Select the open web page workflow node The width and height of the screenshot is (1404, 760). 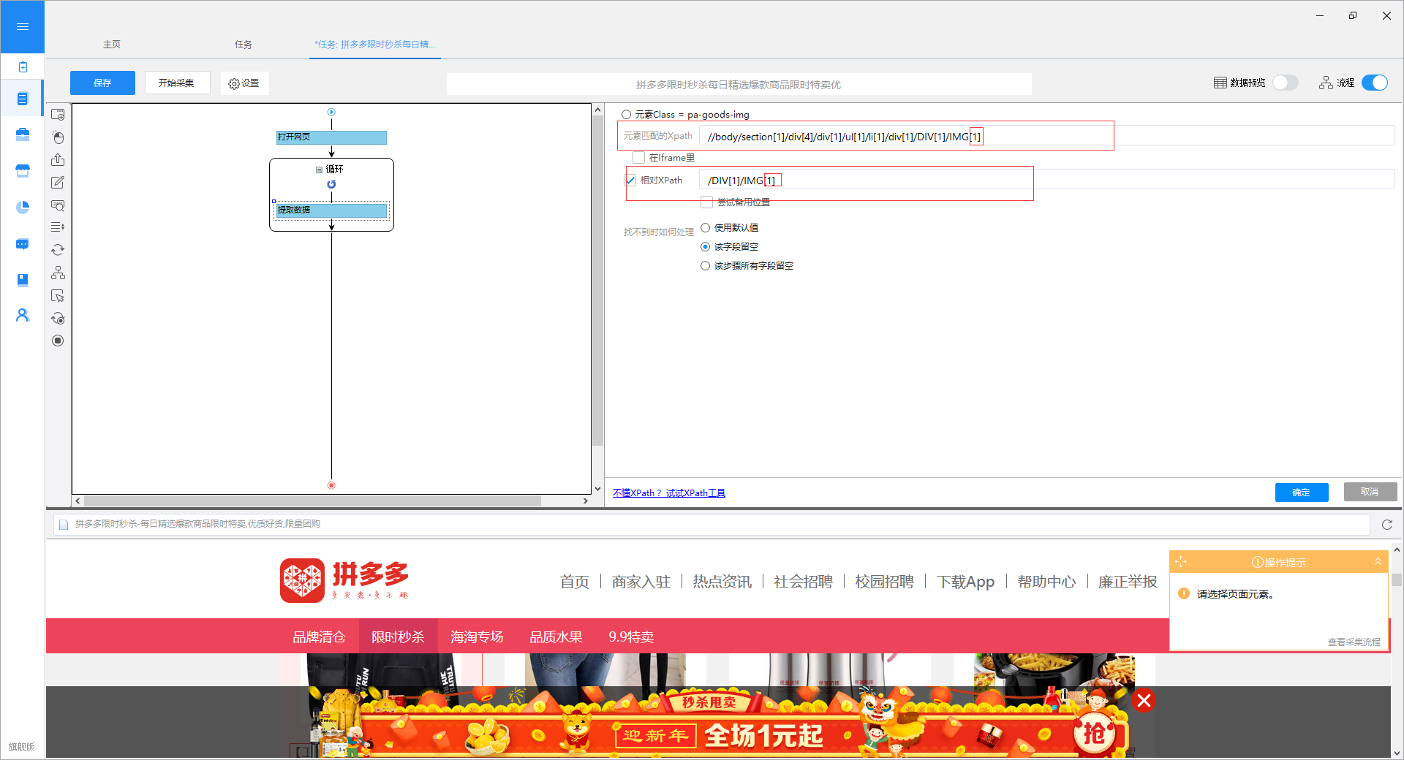click(x=331, y=137)
